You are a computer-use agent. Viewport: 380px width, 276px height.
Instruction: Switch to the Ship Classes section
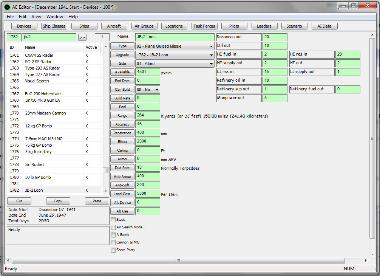(54, 26)
